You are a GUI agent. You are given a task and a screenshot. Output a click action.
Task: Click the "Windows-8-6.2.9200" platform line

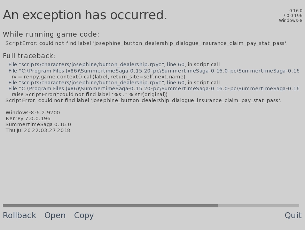33,113
